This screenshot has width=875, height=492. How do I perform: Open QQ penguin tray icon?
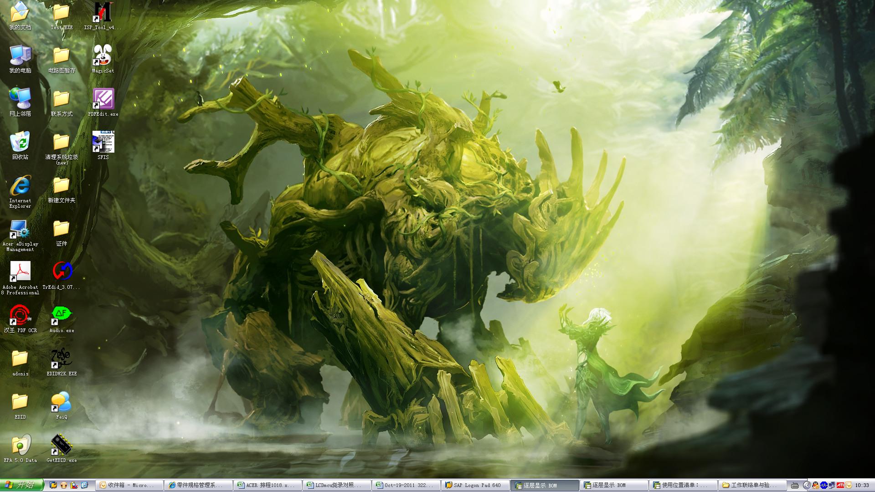point(815,486)
